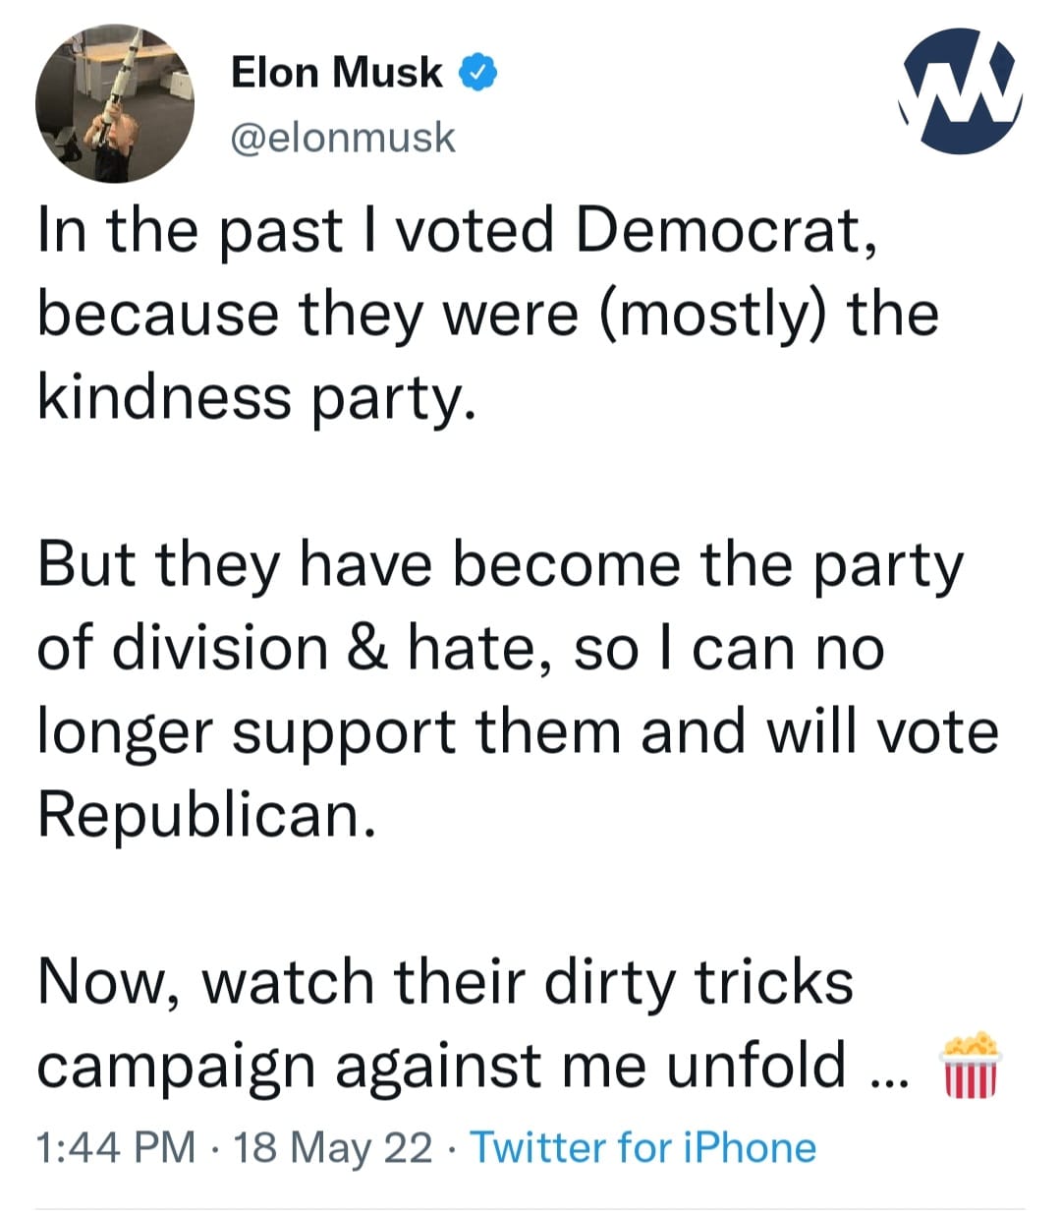This screenshot has height=1217, width=1061.
Task: Click the blue verified checkmark badge
Action: [479, 73]
